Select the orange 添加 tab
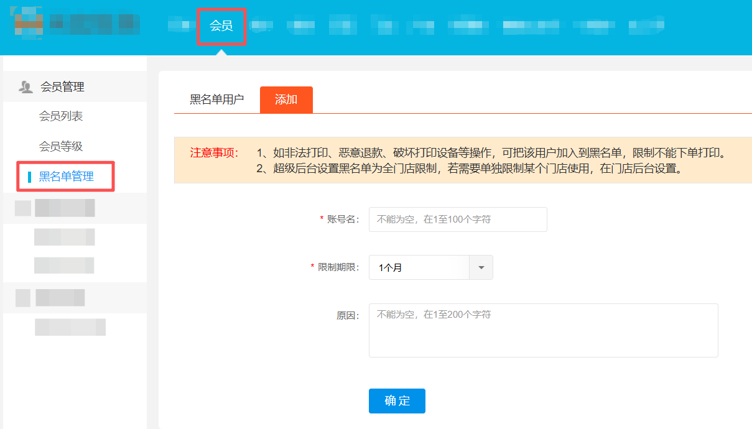Image resolution: width=752 pixels, height=429 pixels. tap(286, 99)
